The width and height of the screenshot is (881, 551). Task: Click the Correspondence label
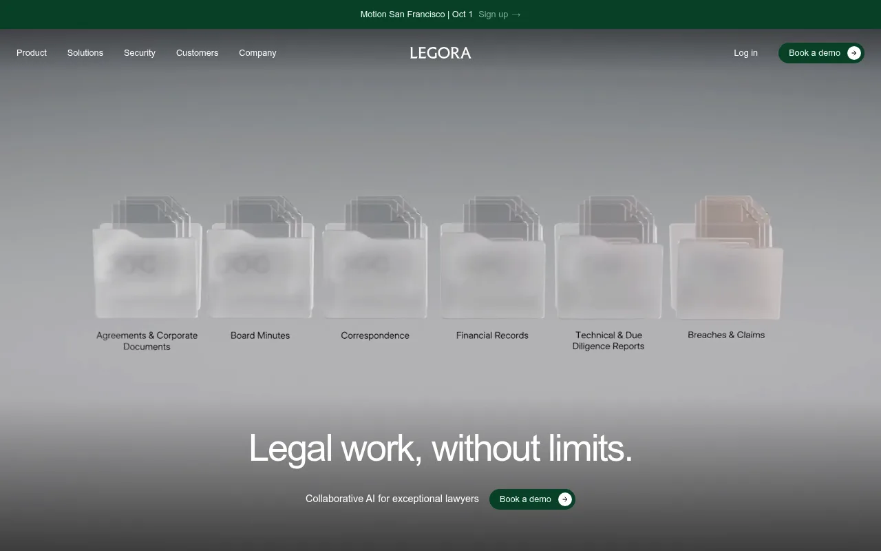coord(375,335)
